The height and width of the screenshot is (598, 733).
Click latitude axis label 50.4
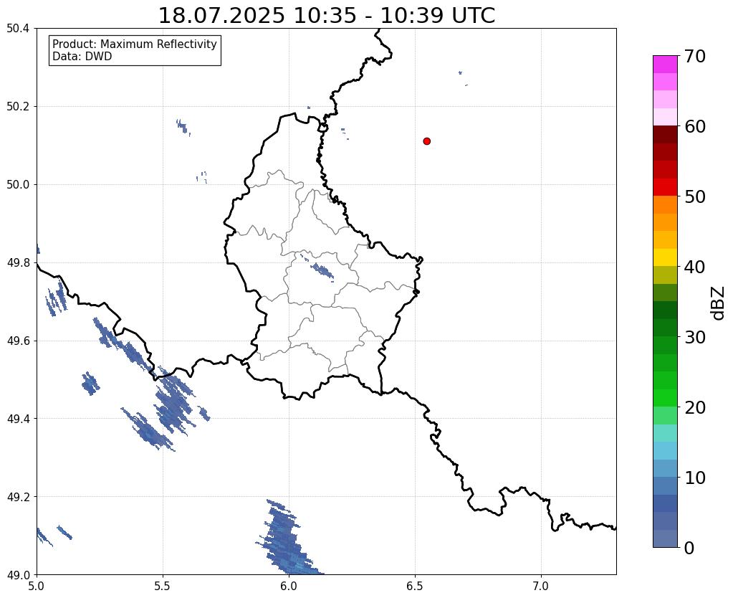tap(18, 29)
